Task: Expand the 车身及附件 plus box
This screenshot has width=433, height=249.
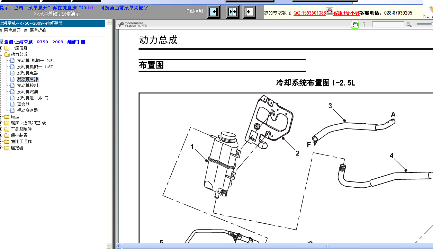Action: [x=1, y=129]
